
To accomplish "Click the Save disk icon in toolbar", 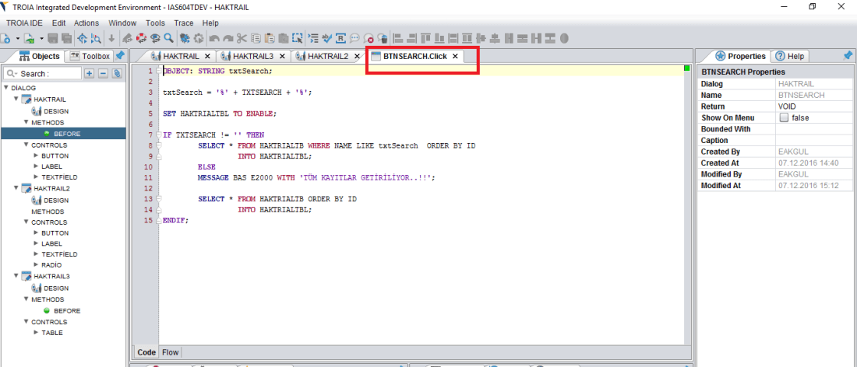I will [x=53, y=38].
